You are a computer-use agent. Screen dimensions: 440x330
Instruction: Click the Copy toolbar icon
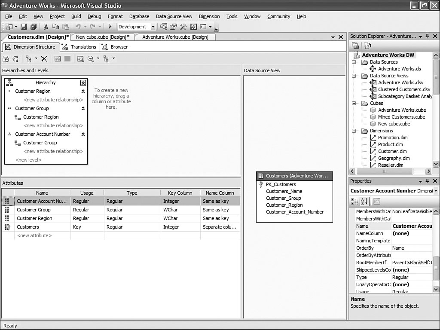click(55, 27)
